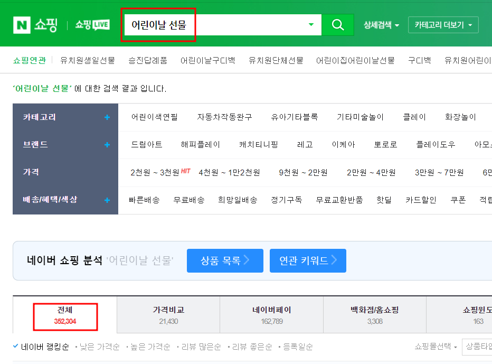Viewport: 492px width, 364px height.
Task: Filter by brand 플레이도우
Action: (436, 144)
